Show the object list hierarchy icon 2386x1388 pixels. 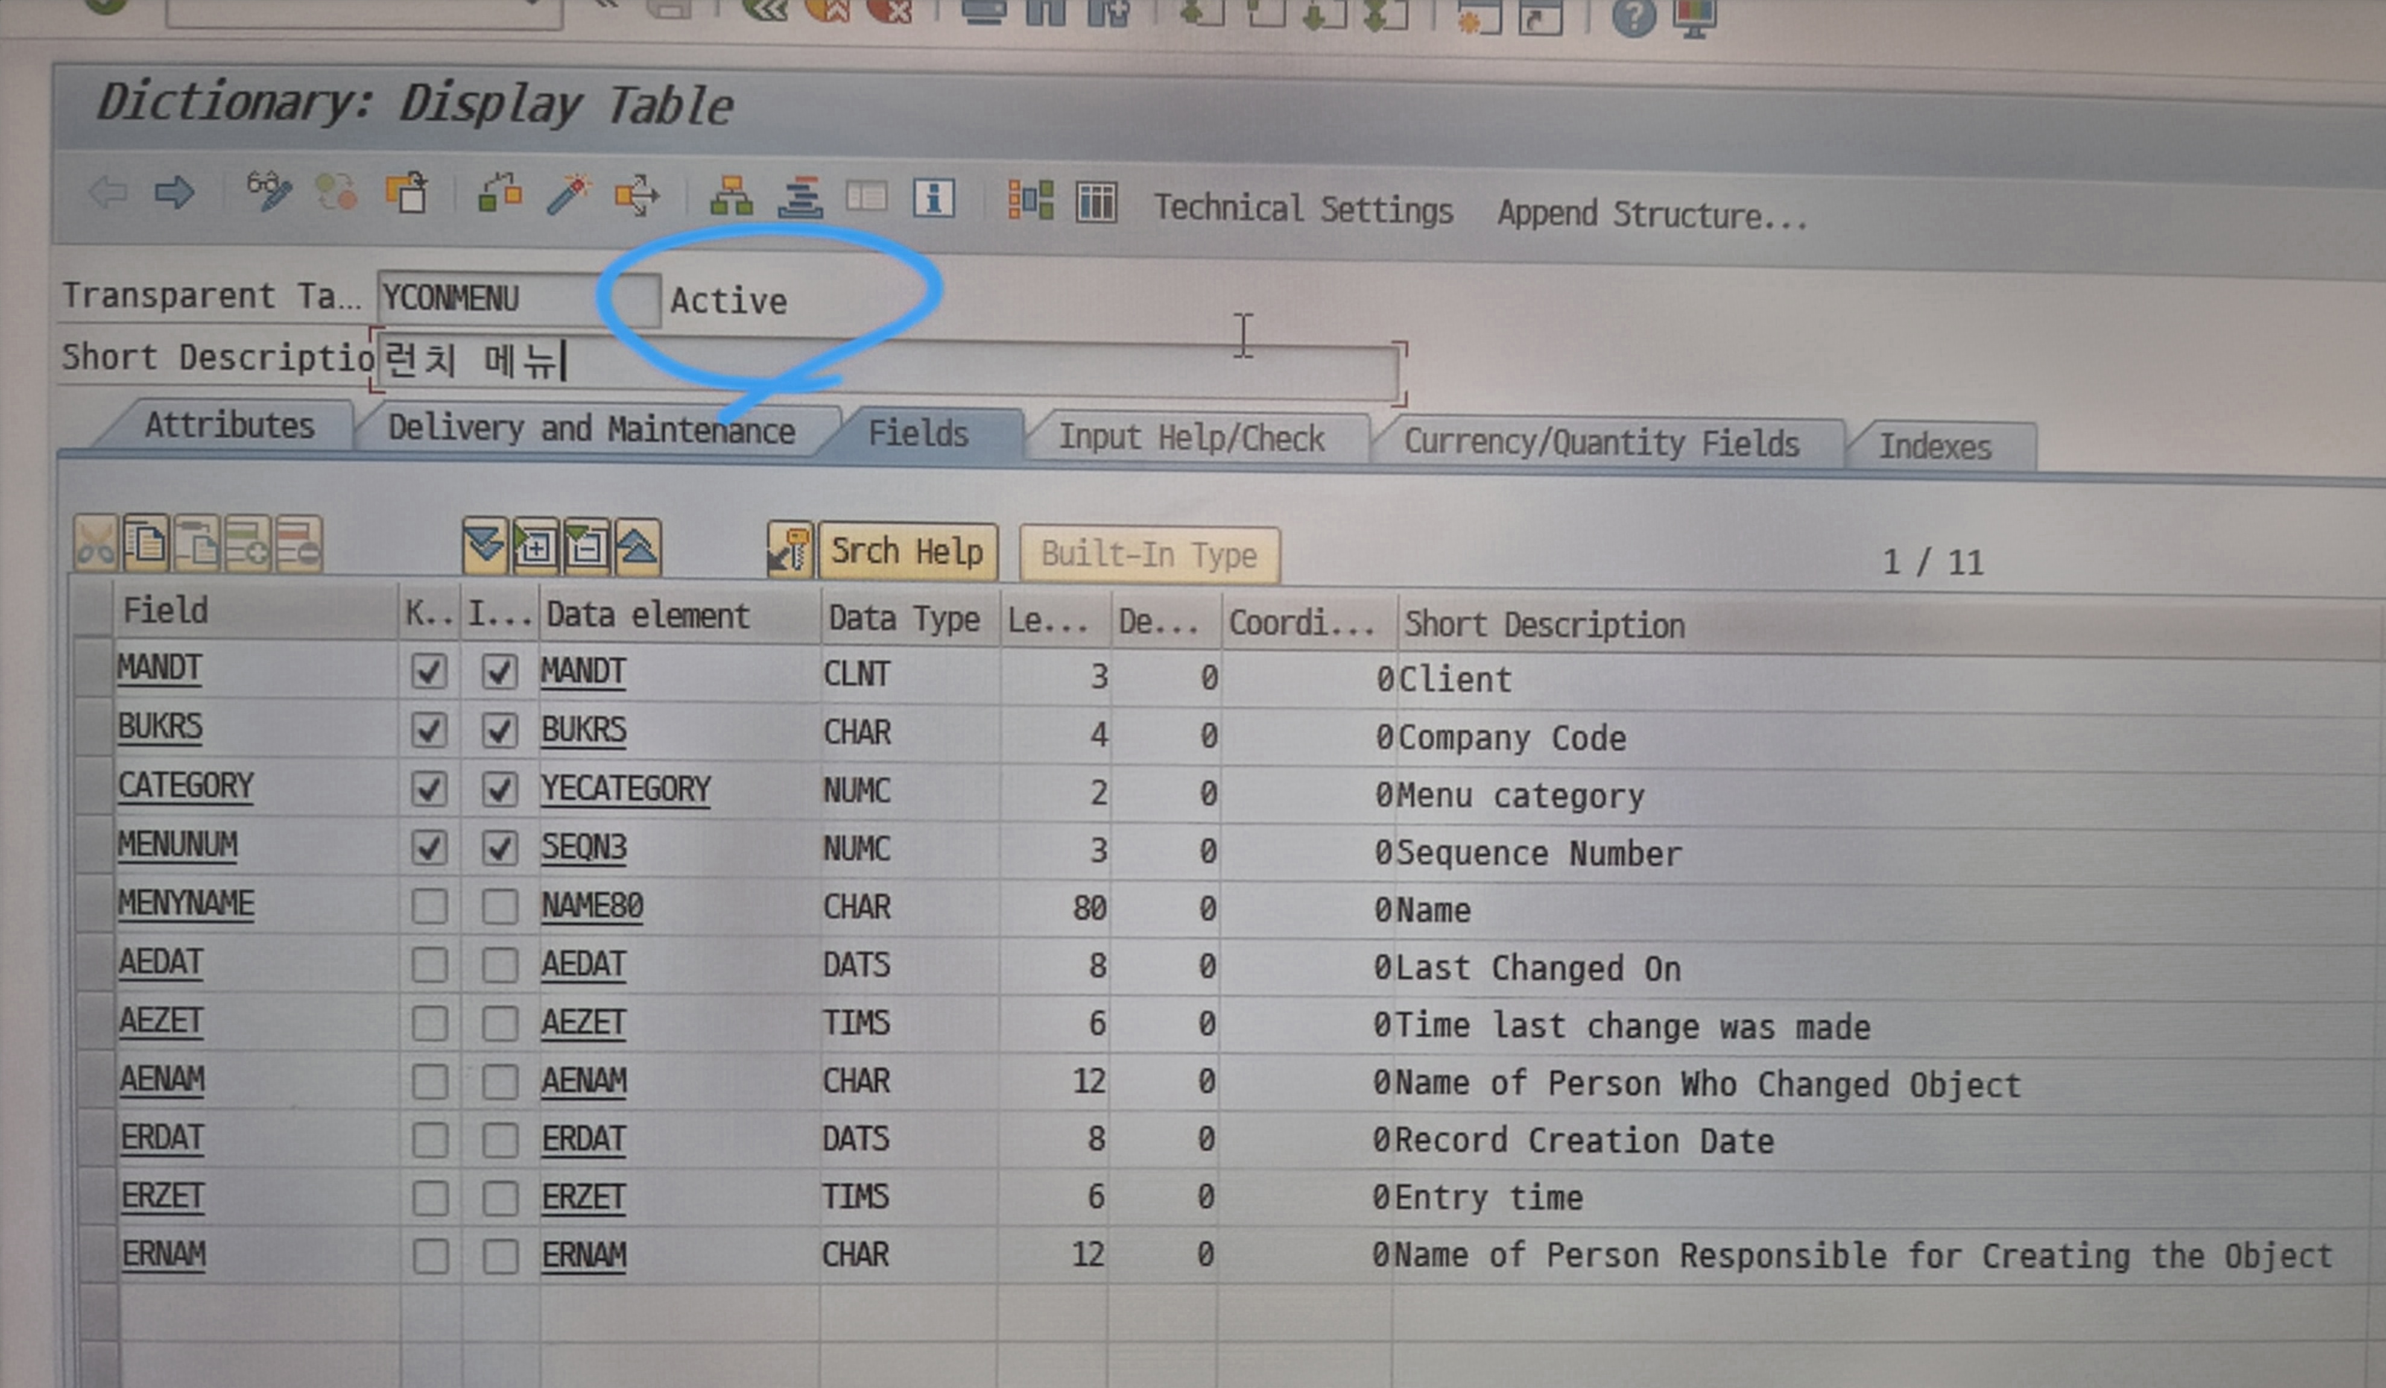tap(732, 196)
